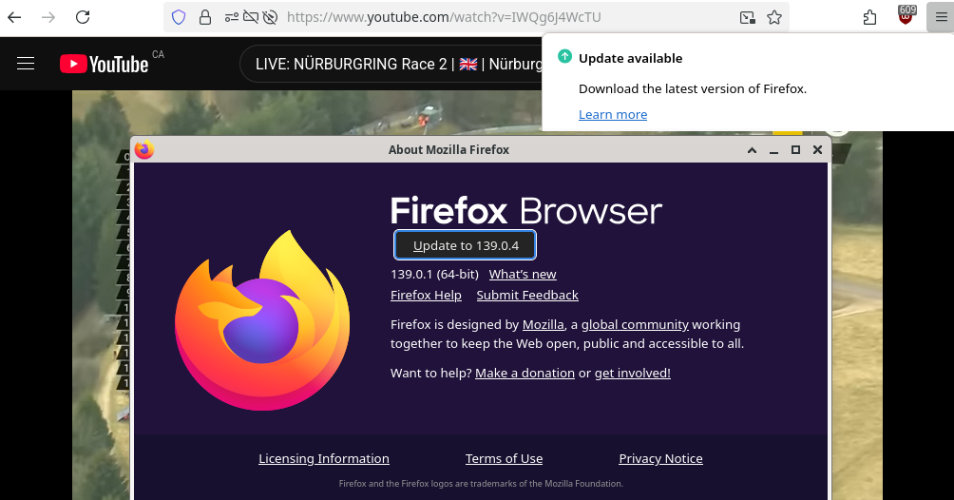Open the Firefox hamburger application menu
954x500 pixels.
coord(942,17)
